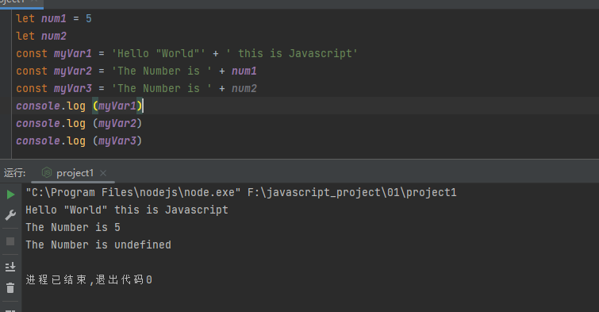Viewport: 599px width, 312px height.
Task: Click the Hello "World" console output line
Action: (x=127, y=210)
